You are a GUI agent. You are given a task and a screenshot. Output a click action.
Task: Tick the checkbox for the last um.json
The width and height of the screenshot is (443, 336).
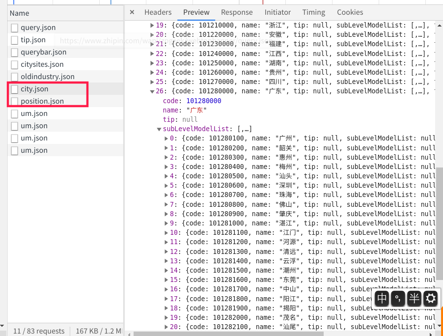click(x=14, y=151)
